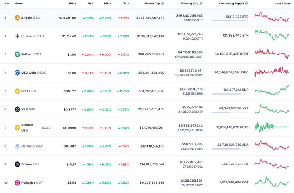
Task: Click the Circulating Supply info icon
Action: point(247,3)
